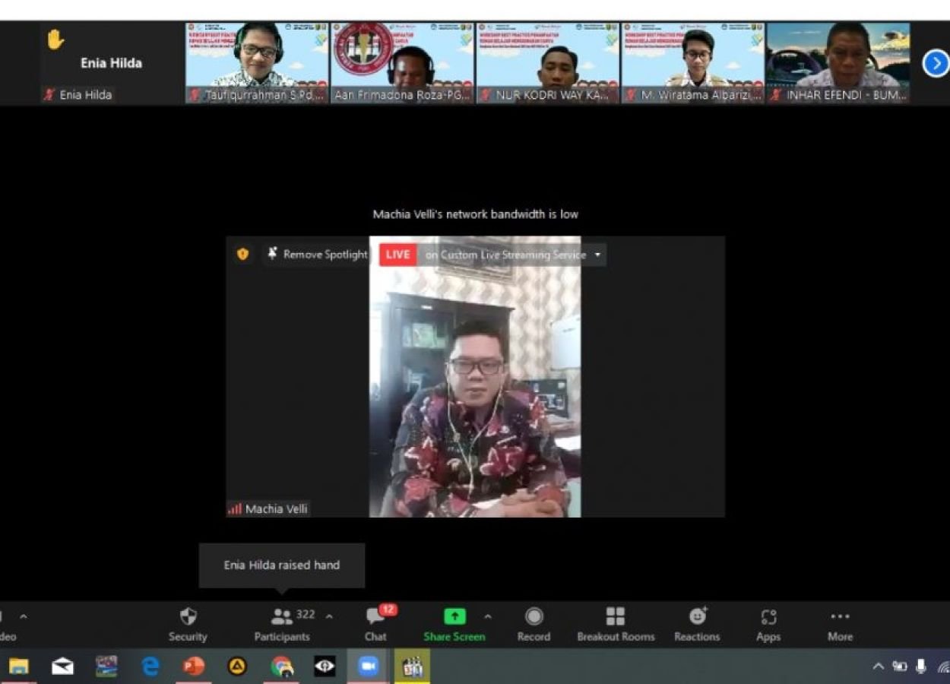Open the More options menu

pos(840,624)
